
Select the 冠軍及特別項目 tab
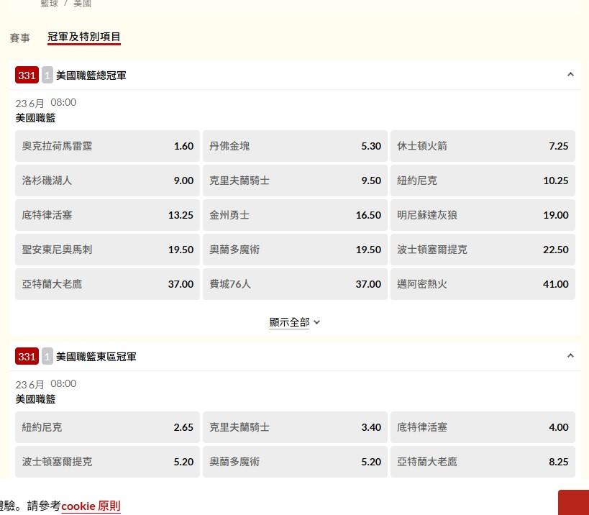(83, 37)
